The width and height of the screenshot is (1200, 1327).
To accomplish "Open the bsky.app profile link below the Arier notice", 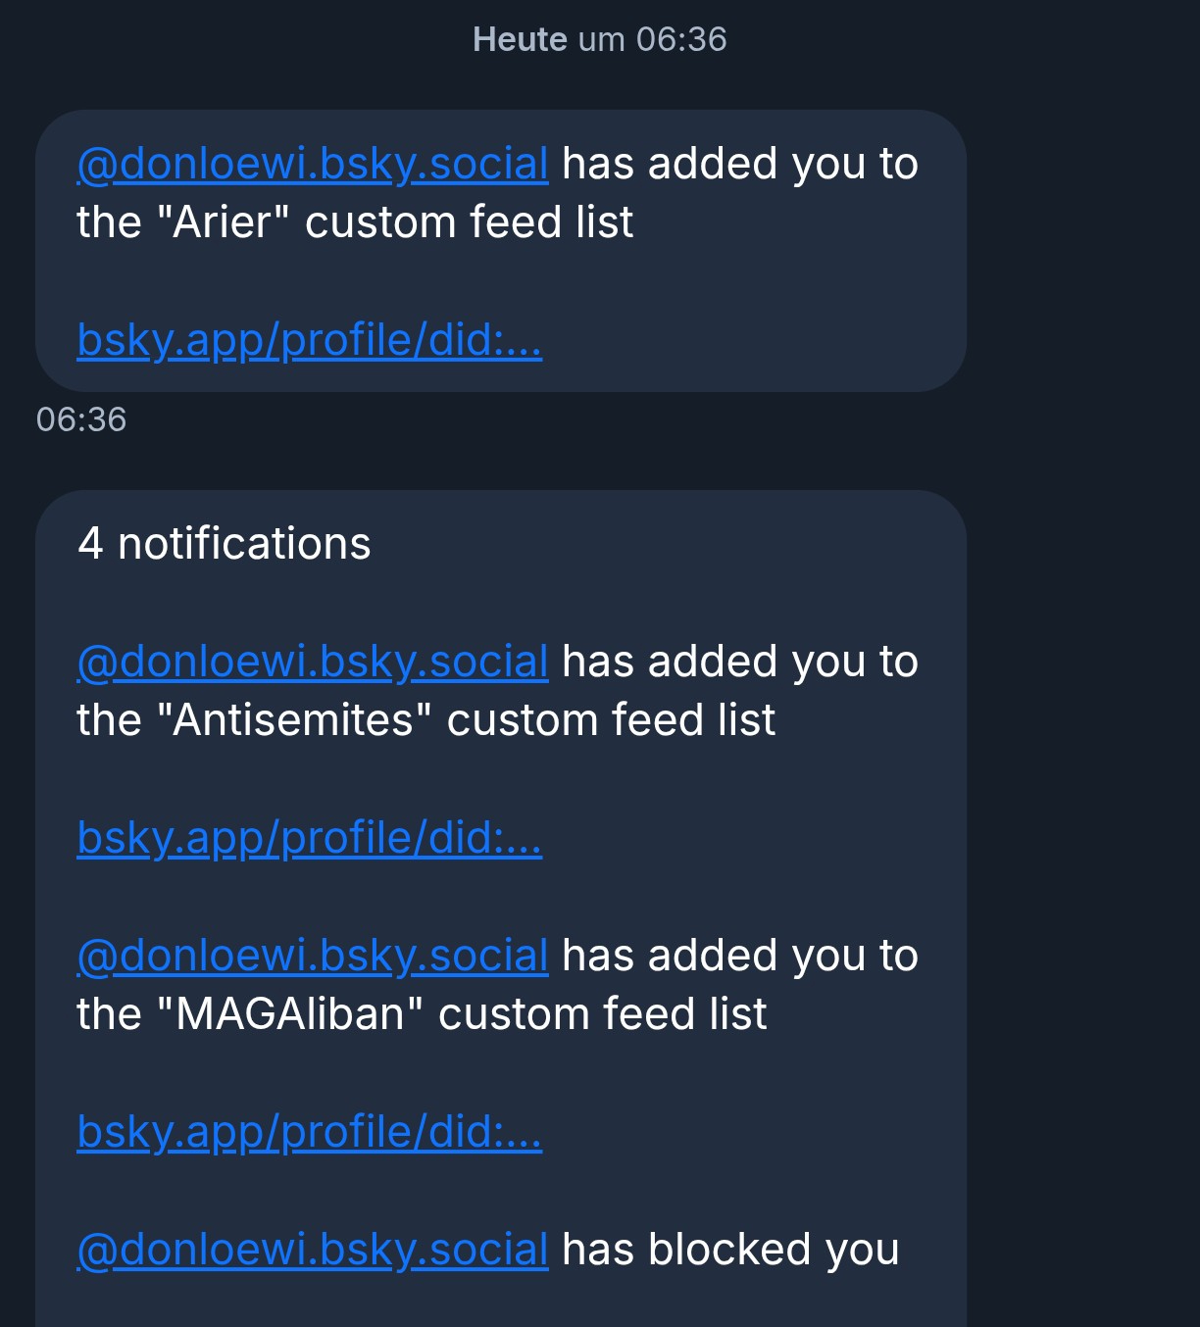I will [x=309, y=340].
